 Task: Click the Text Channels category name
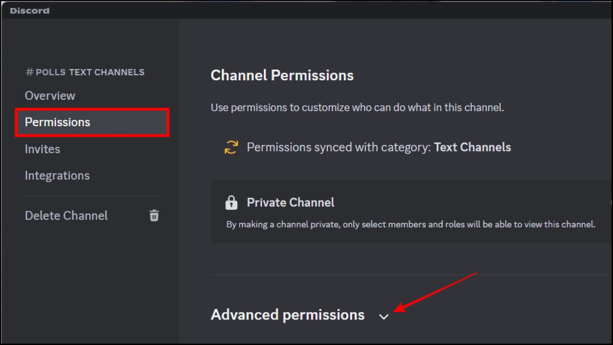pos(472,147)
